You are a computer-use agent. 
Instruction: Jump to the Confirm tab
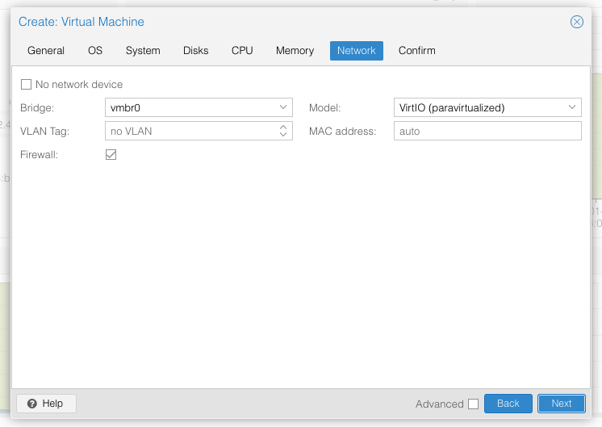point(416,51)
